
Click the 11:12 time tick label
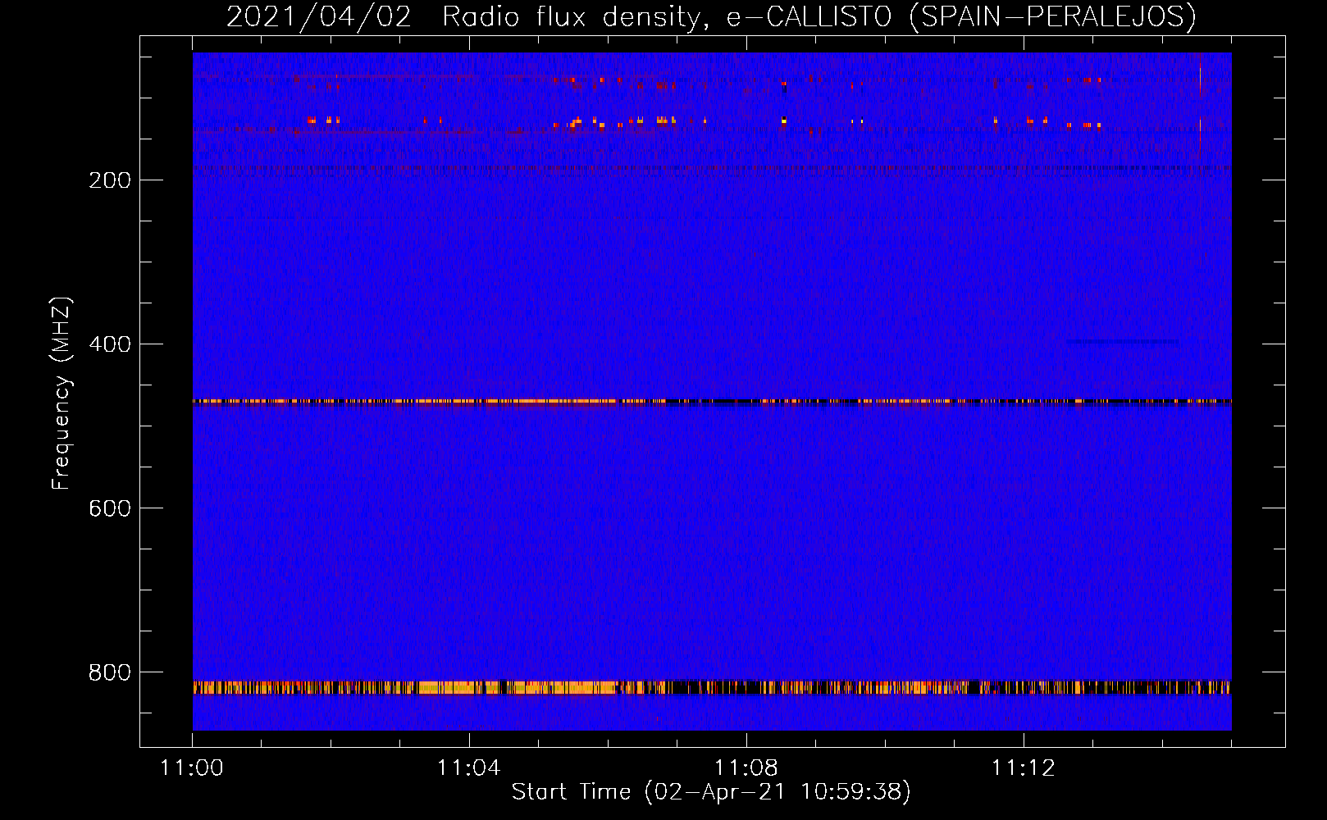tap(1024, 768)
